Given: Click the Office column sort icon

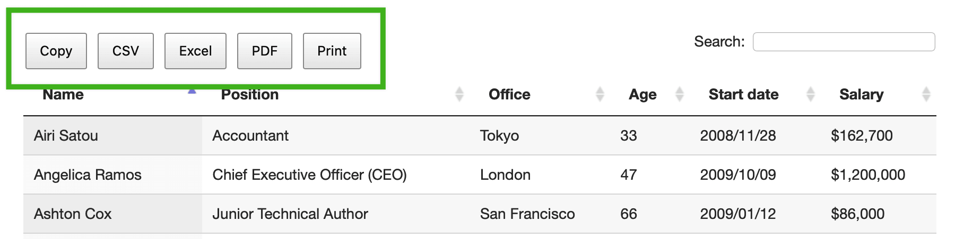Looking at the screenshot, I should (x=600, y=94).
